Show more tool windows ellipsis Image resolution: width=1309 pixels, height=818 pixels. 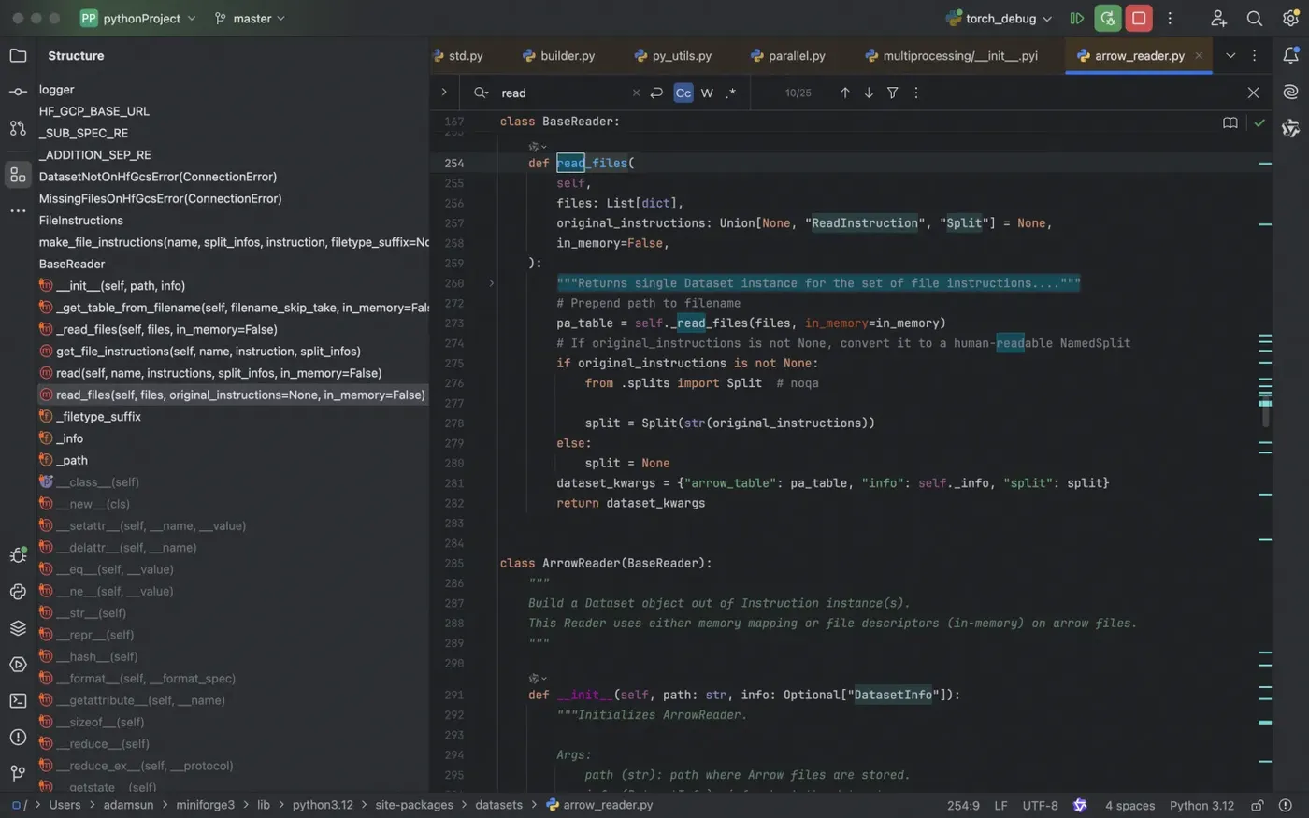click(18, 211)
